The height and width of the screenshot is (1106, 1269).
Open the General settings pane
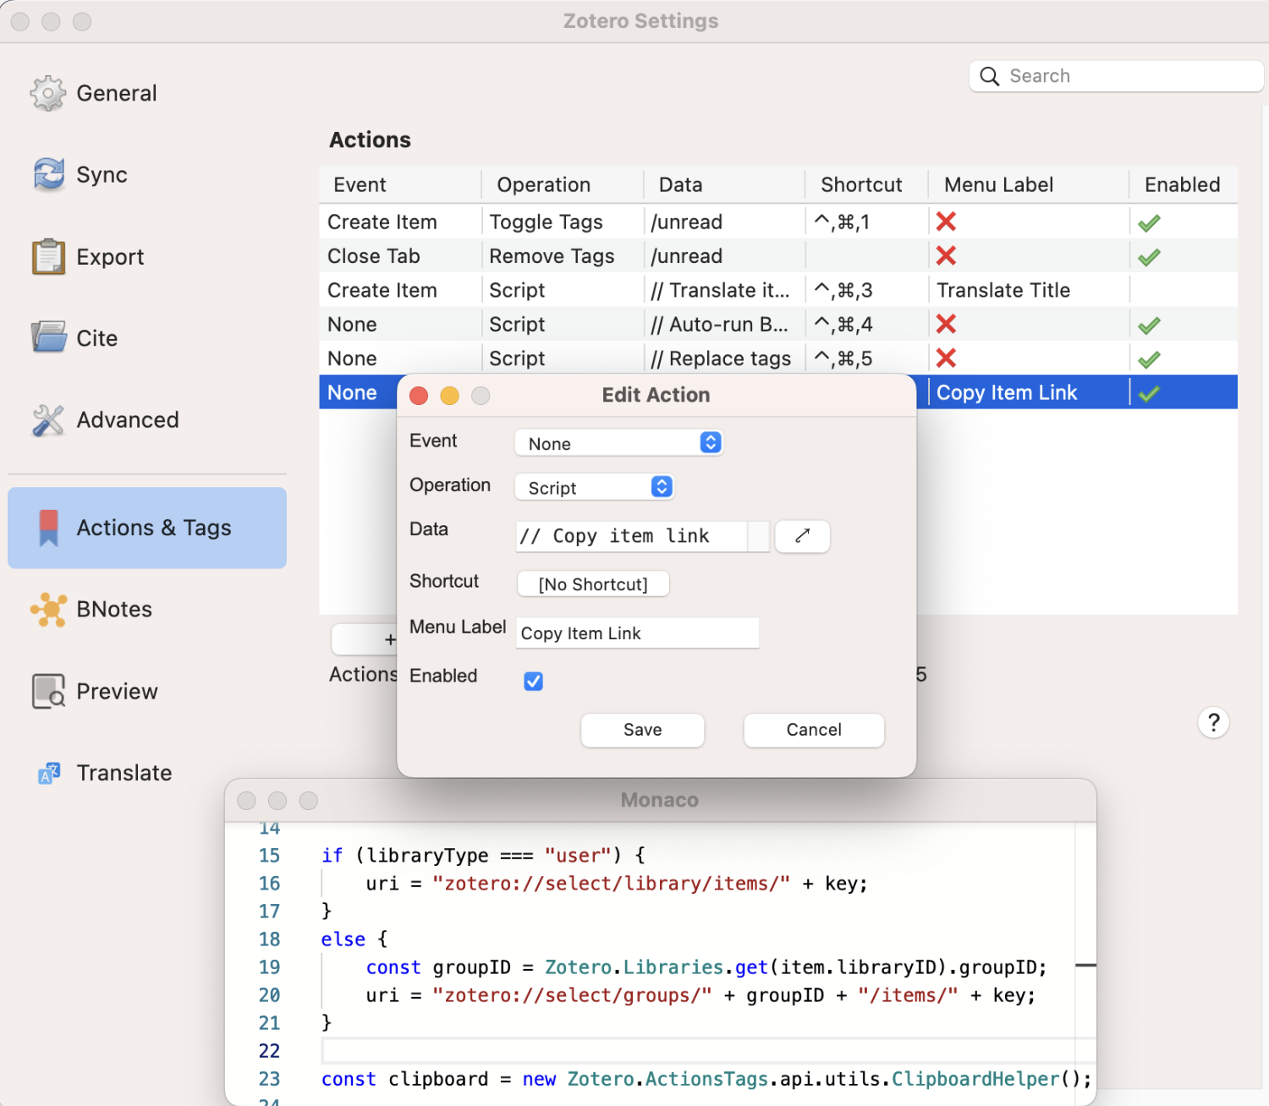[93, 93]
